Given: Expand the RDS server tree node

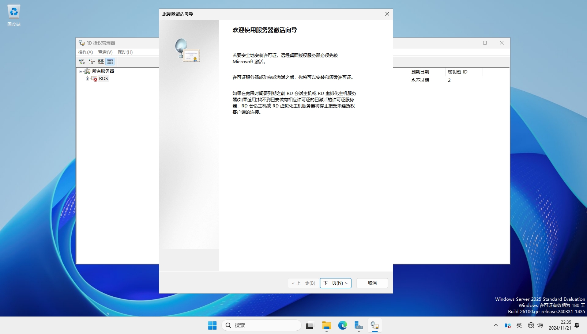Looking at the screenshot, I should [87, 79].
